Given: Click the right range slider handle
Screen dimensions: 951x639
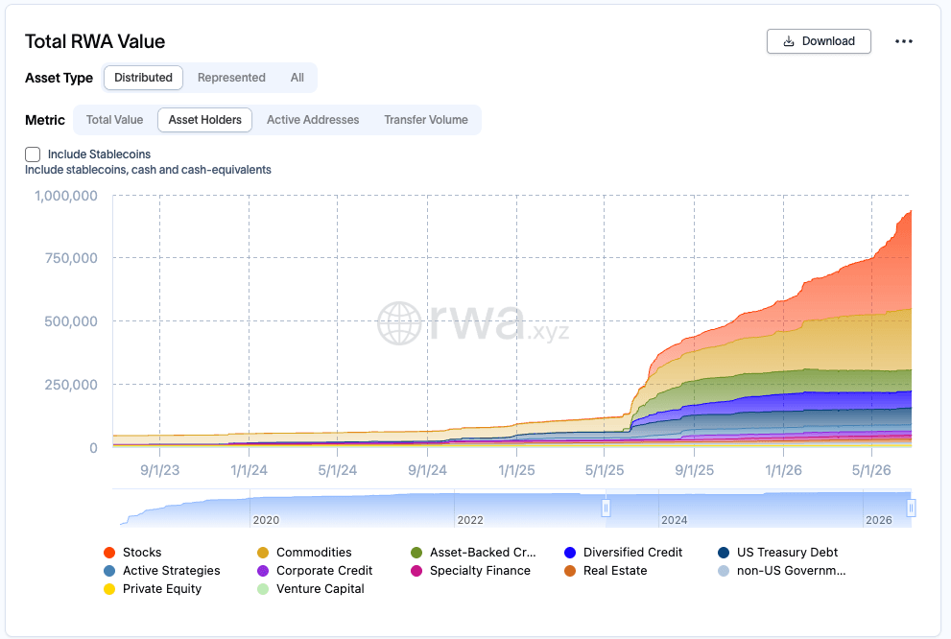Looking at the screenshot, I should click(x=911, y=508).
